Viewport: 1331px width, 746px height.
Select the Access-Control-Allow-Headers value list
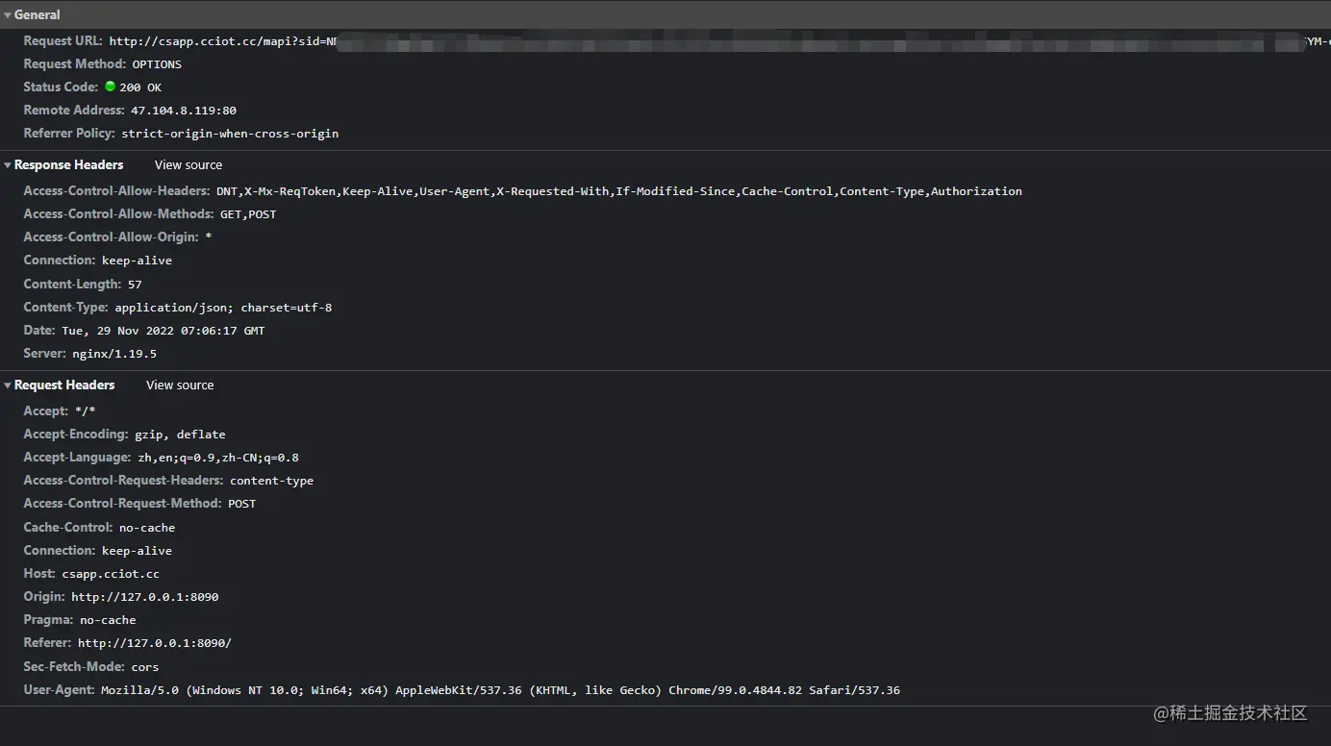click(619, 191)
